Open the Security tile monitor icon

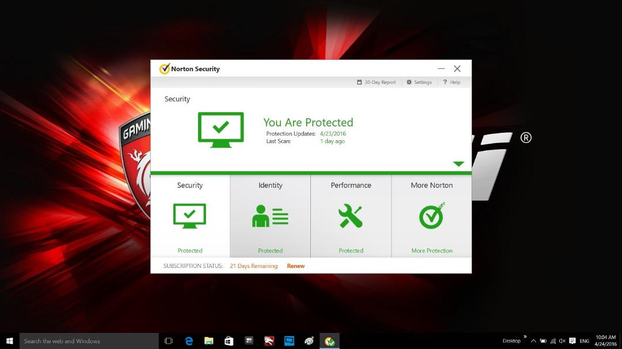pyautogui.click(x=189, y=216)
